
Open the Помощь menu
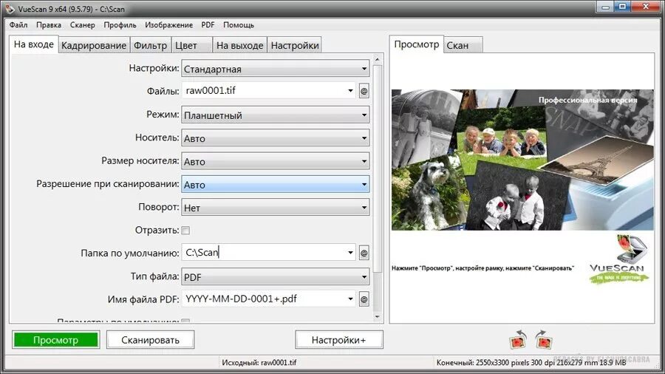[x=239, y=25]
